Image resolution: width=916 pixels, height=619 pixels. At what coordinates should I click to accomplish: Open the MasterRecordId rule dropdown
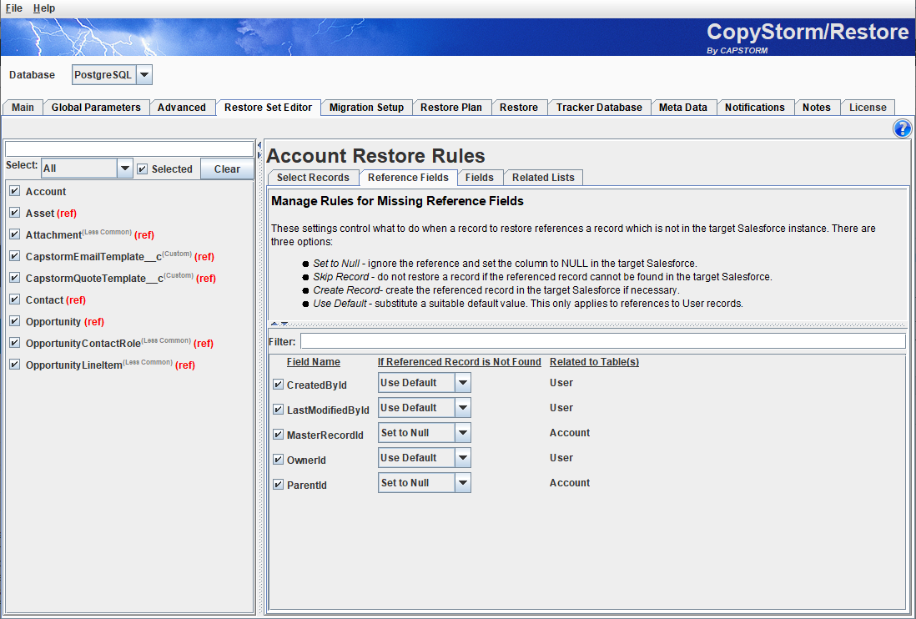[x=424, y=433]
